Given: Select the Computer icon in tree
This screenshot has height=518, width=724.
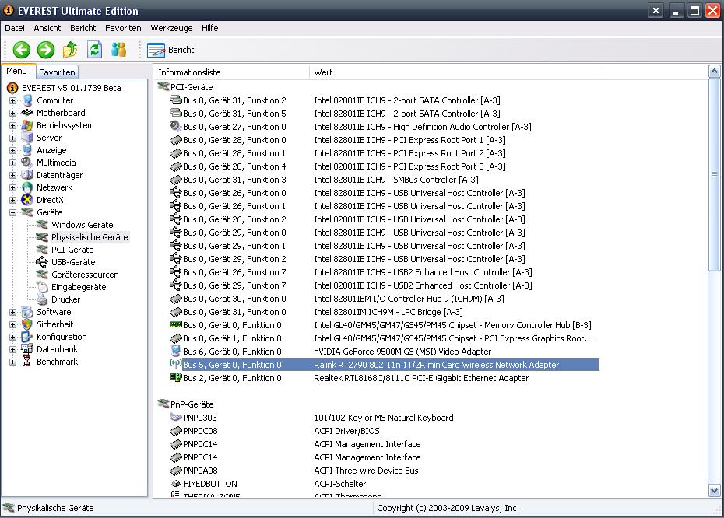Looking at the screenshot, I should [x=28, y=100].
